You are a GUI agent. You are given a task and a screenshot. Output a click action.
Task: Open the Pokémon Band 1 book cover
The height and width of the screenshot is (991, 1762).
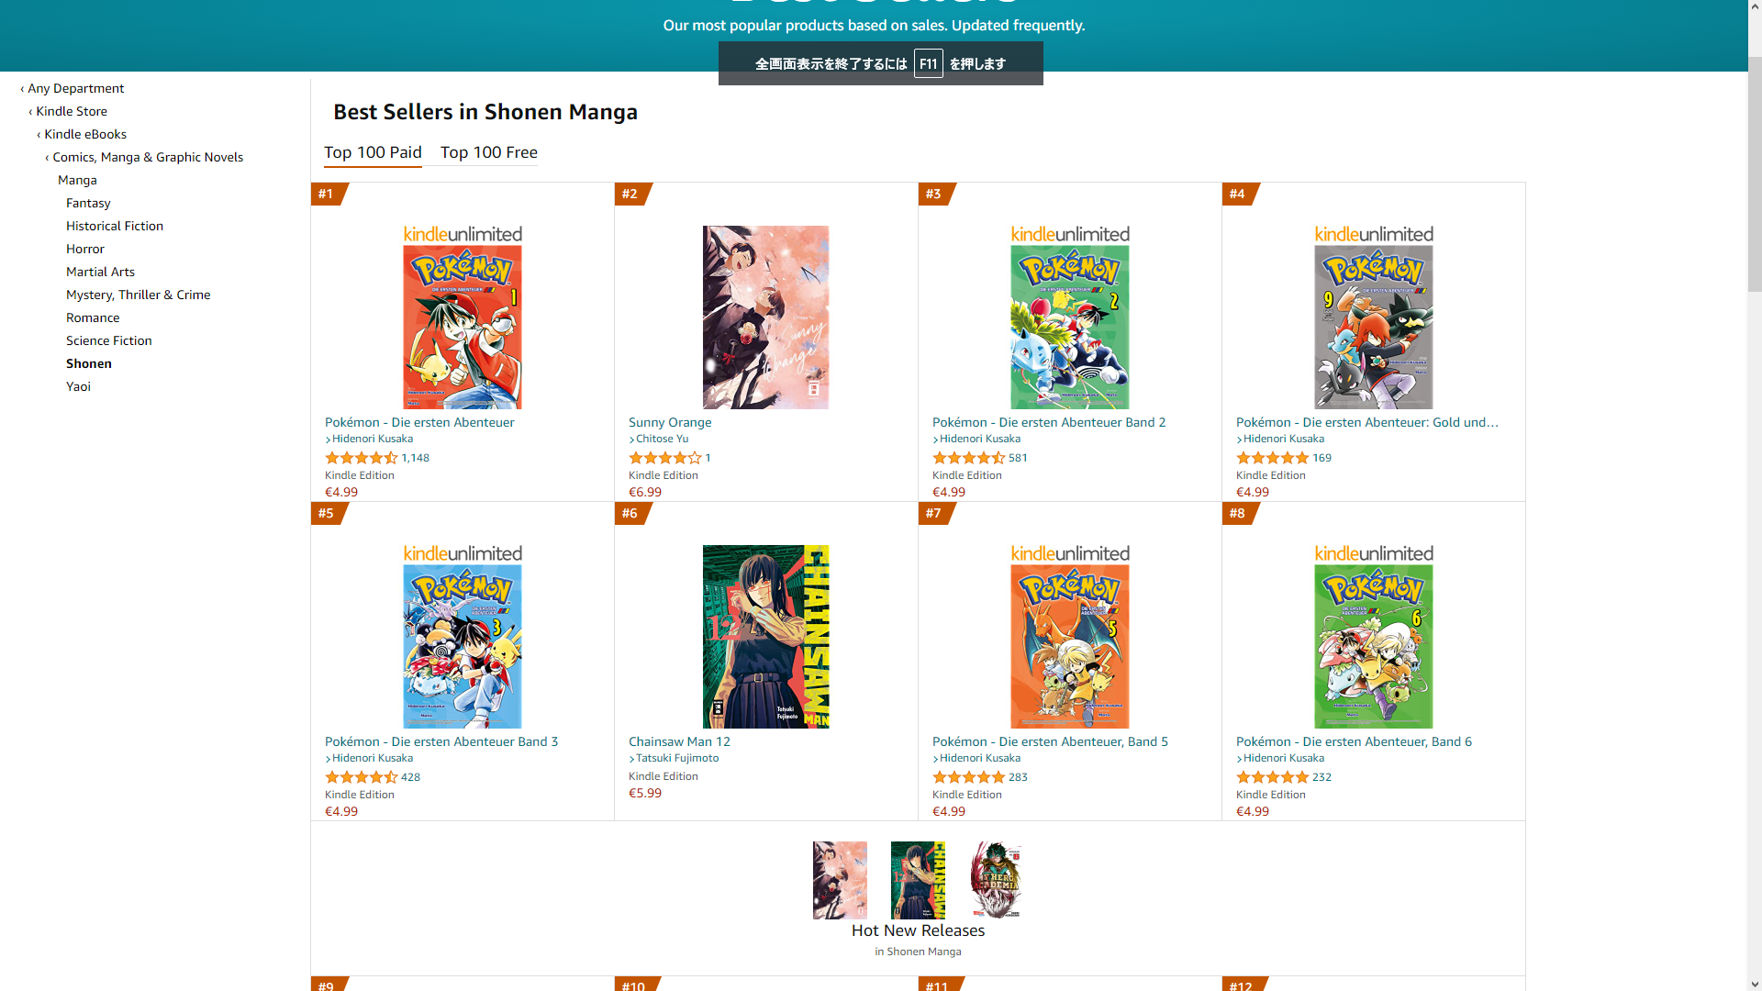pyautogui.click(x=463, y=317)
